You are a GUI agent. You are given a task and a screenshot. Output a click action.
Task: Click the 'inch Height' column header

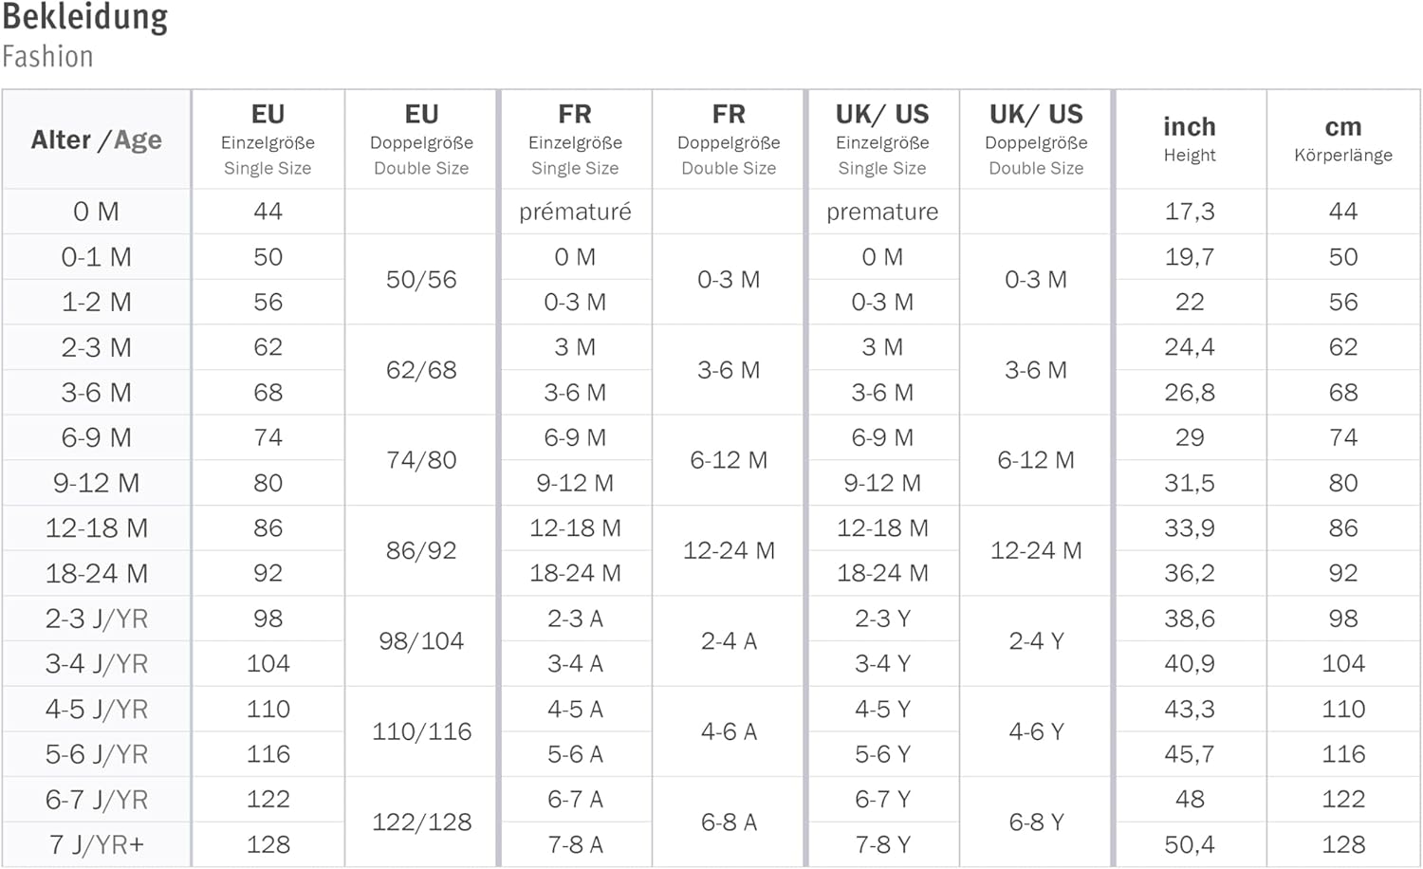coord(1190,139)
